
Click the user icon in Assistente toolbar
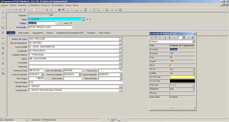point(170,38)
